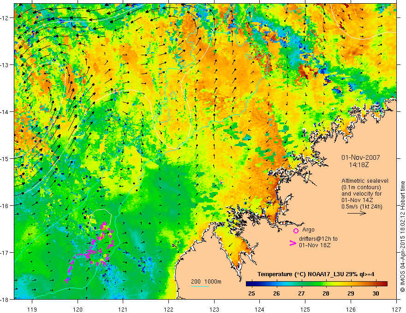
Task: Click the 'Temperature (°C) NOAA17_L3U 29% ql>=4' title
Action: 316,274
